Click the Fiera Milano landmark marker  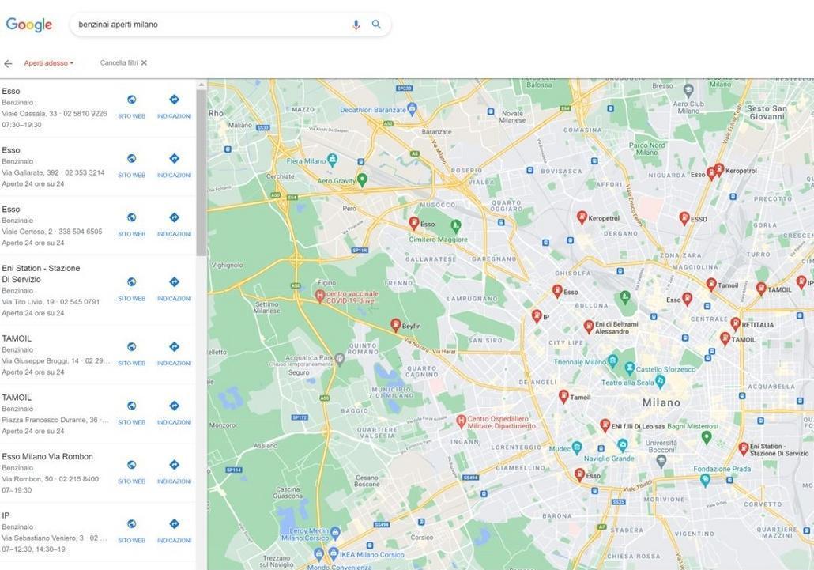coord(332,160)
